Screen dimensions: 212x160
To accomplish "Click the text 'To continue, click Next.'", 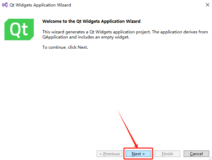I will (65, 47).
